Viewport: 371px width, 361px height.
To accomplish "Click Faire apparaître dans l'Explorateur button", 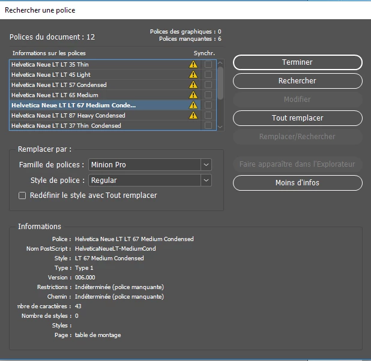I will coord(297,164).
